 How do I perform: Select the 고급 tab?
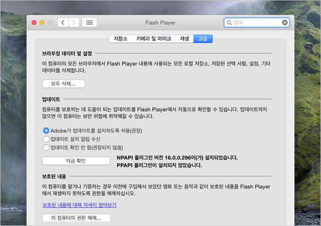[x=203, y=39]
